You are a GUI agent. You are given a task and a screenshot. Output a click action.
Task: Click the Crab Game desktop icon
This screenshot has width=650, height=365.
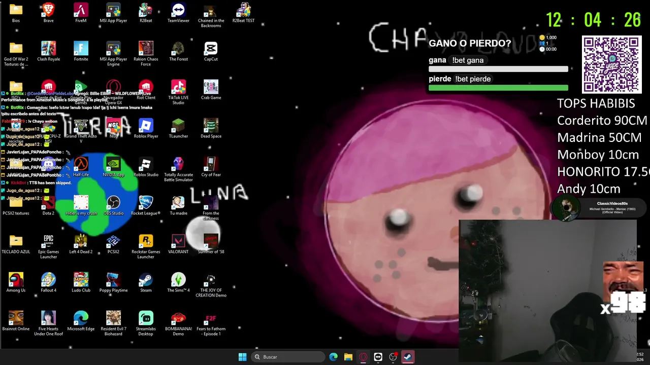[x=211, y=90]
